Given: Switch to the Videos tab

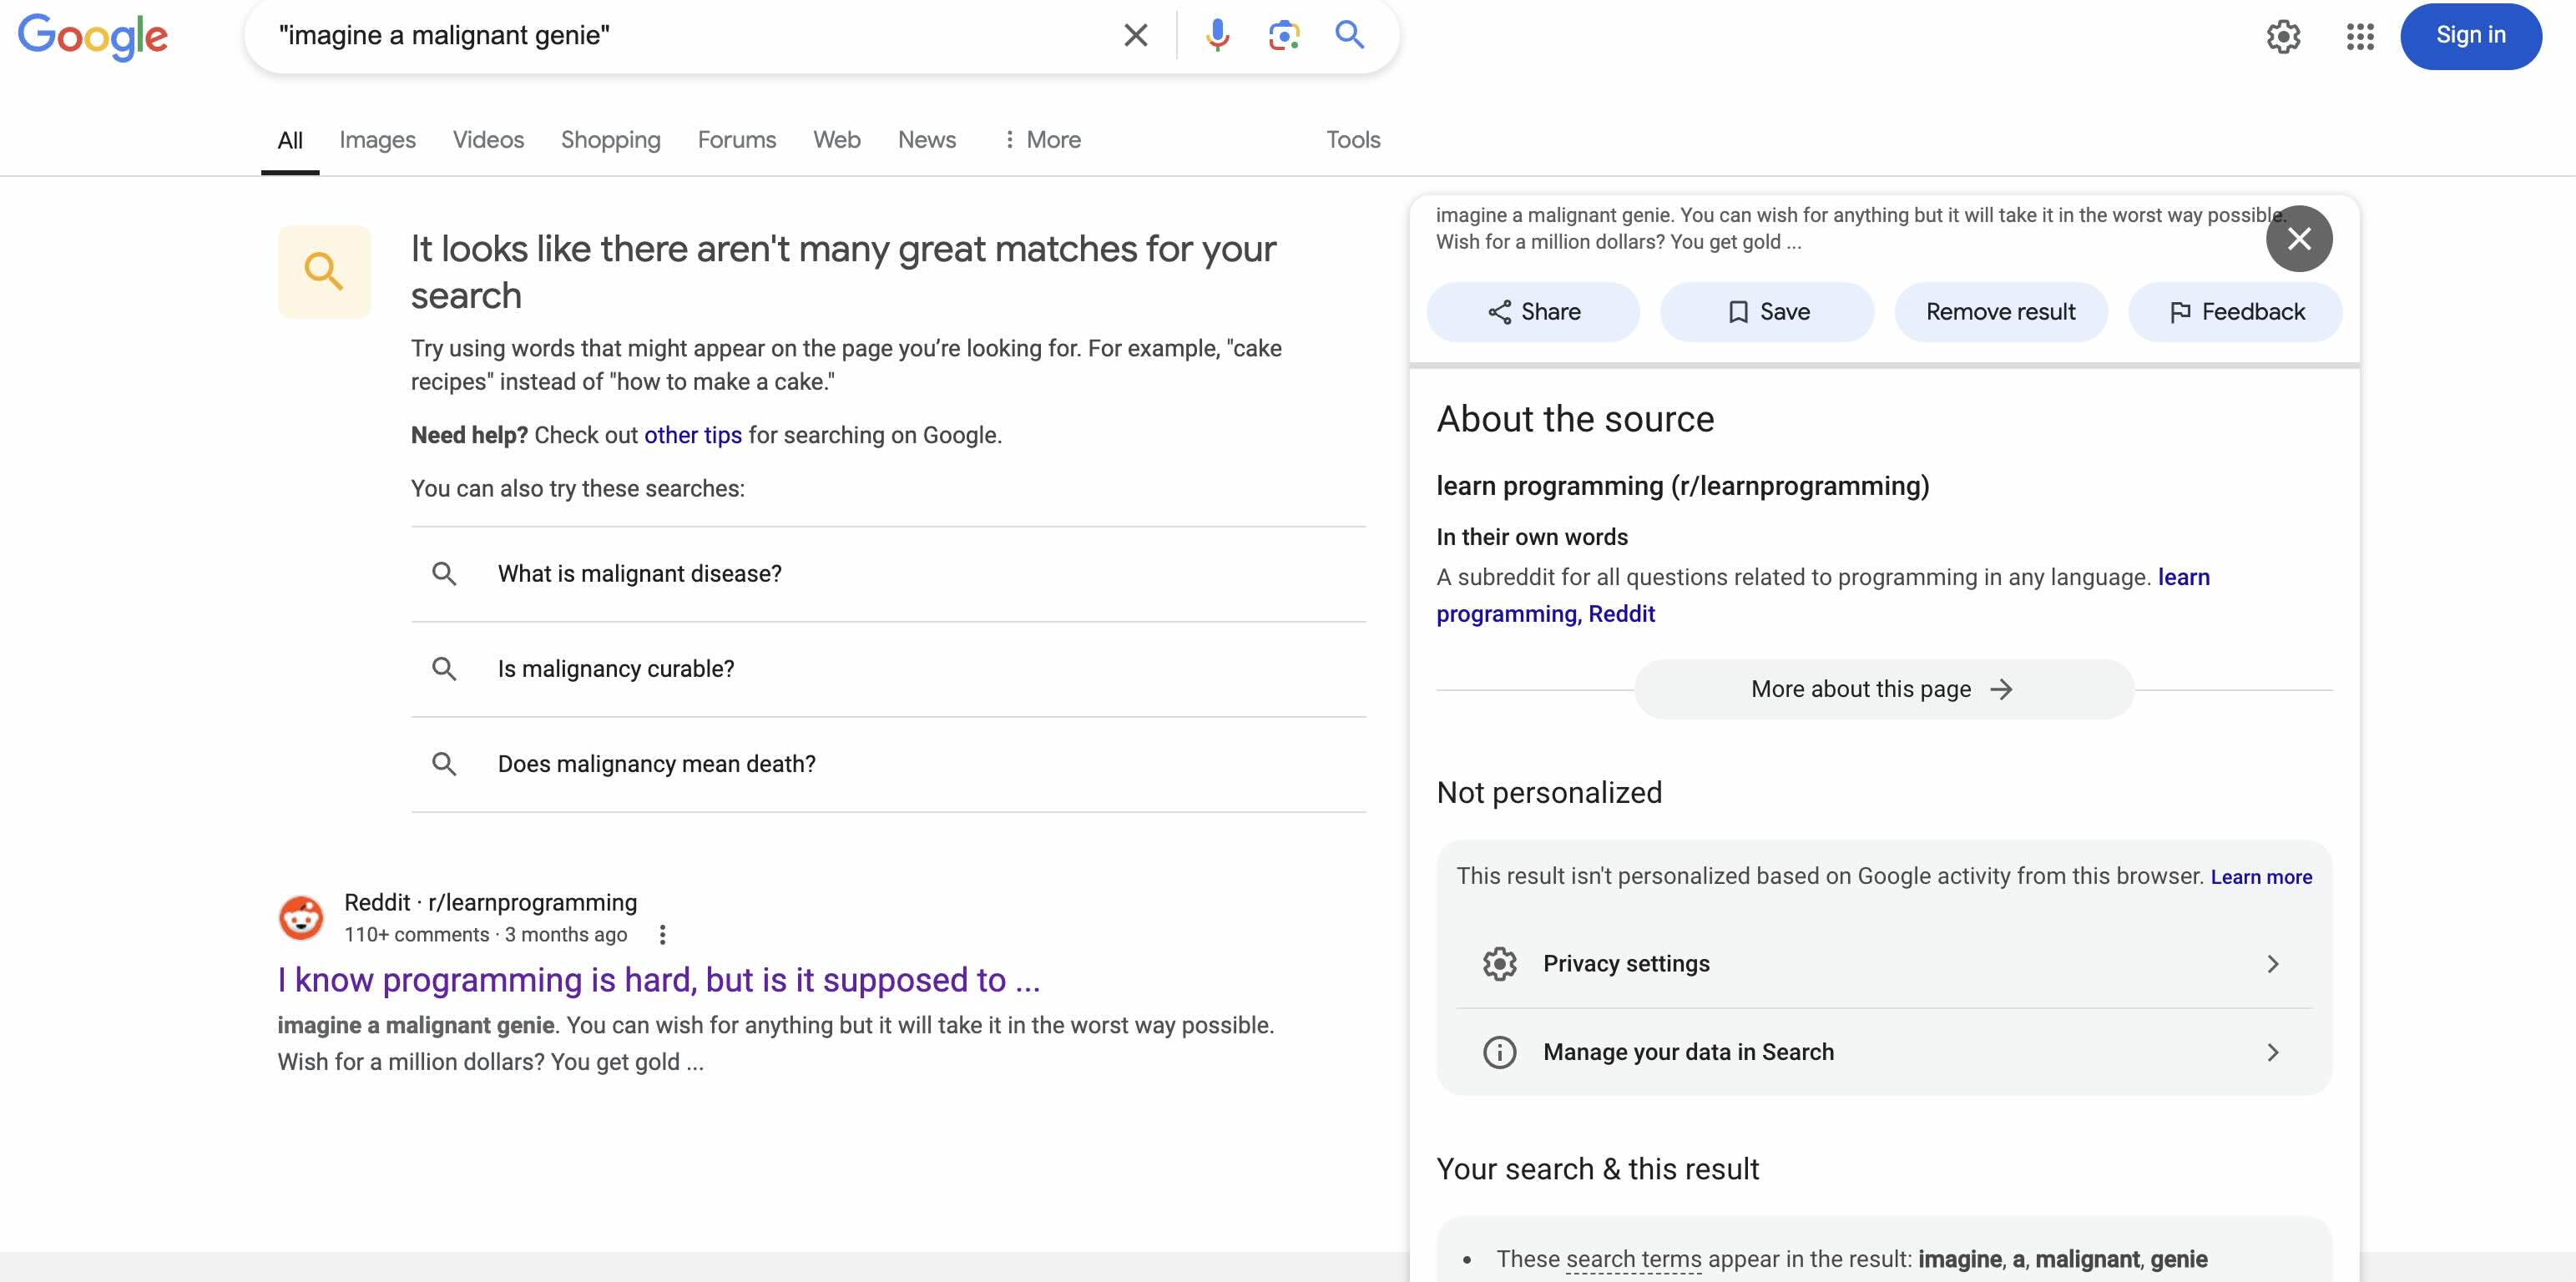Looking at the screenshot, I should tap(488, 140).
